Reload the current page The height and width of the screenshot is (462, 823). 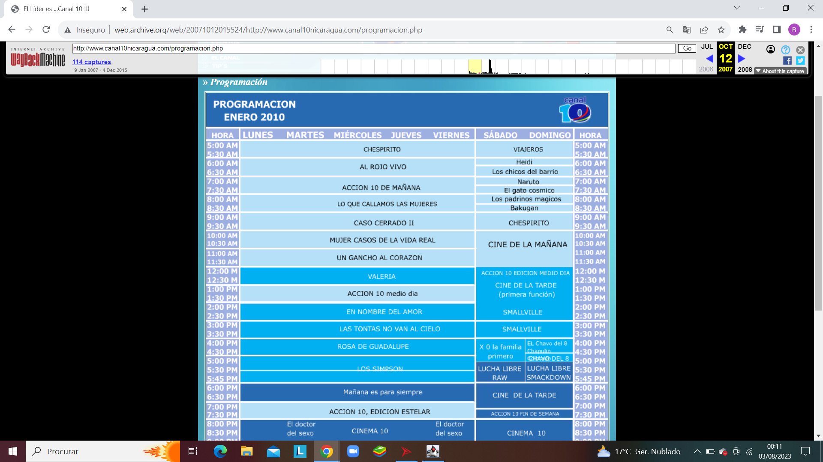tap(46, 30)
